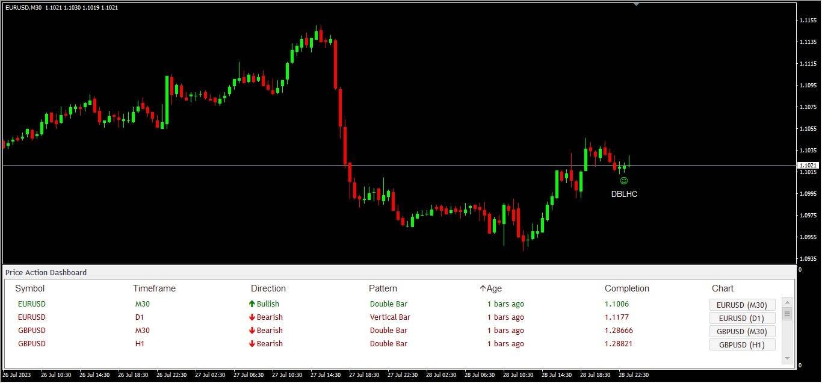
Task: Click the Bullish direction text
Action: (x=268, y=304)
